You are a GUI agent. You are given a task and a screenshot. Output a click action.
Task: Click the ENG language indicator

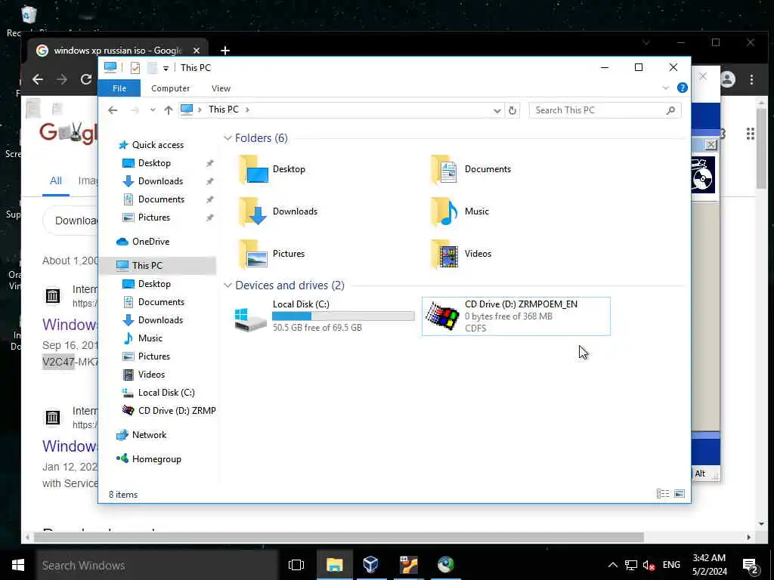[671, 565]
